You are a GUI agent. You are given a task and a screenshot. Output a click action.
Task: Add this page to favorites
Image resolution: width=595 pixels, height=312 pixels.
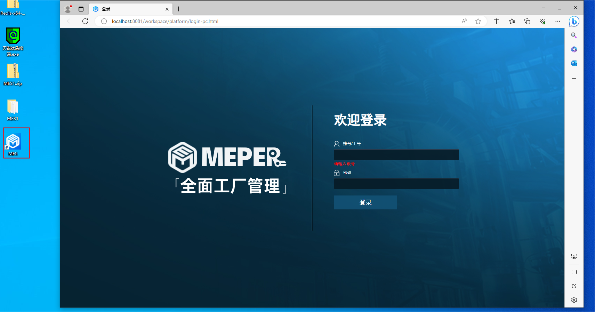(x=478, y=21)
